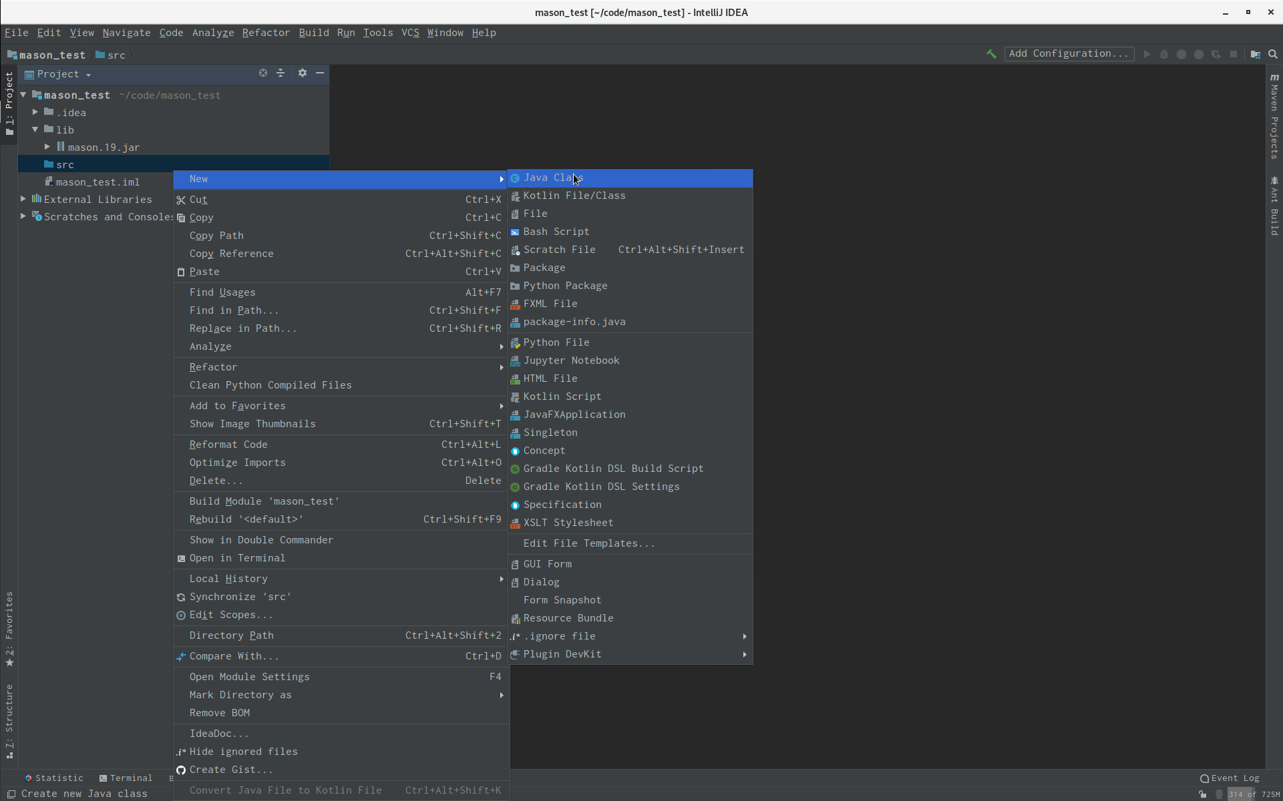Open the VCS menu in menu bar
The height and width of the screenshot is (801, 1283).
tap(410, 33)
